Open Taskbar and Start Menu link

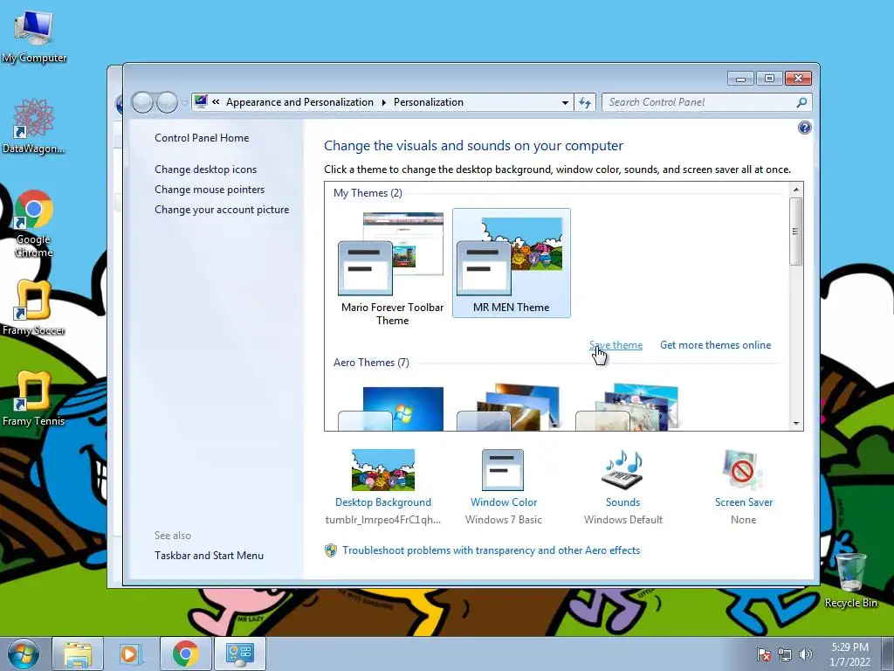click(x=209, y=555)
